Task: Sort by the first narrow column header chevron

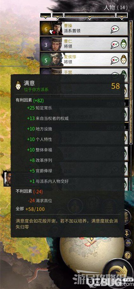Action: click(46, 16)
